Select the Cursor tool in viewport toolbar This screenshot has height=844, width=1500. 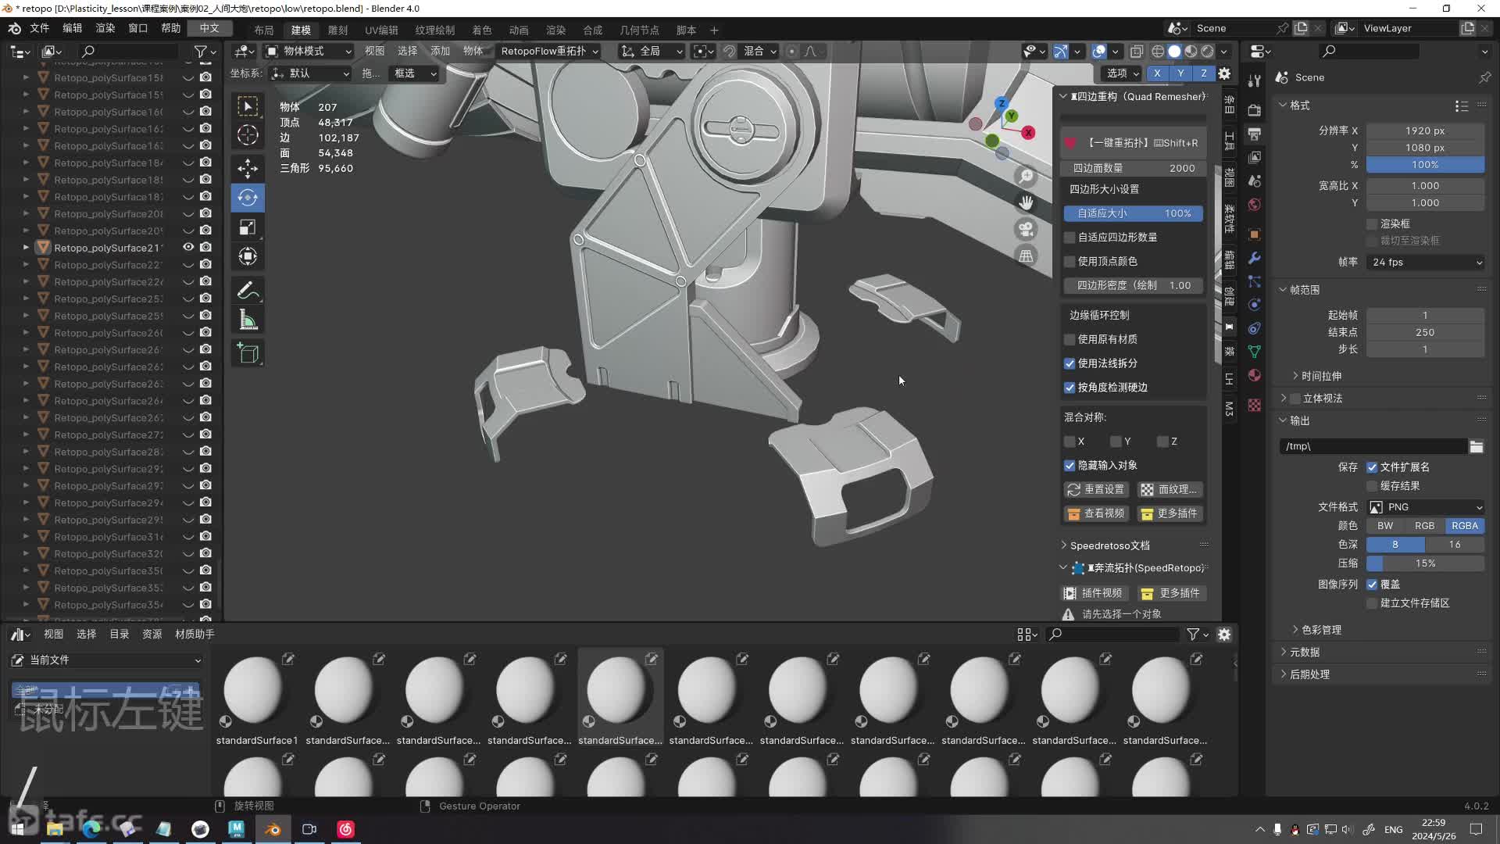coord(248,135)
